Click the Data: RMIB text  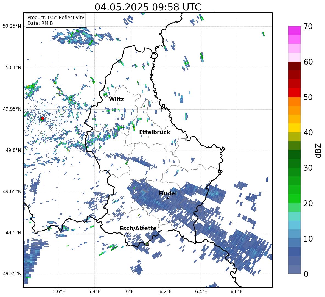(x=40, y=23)
